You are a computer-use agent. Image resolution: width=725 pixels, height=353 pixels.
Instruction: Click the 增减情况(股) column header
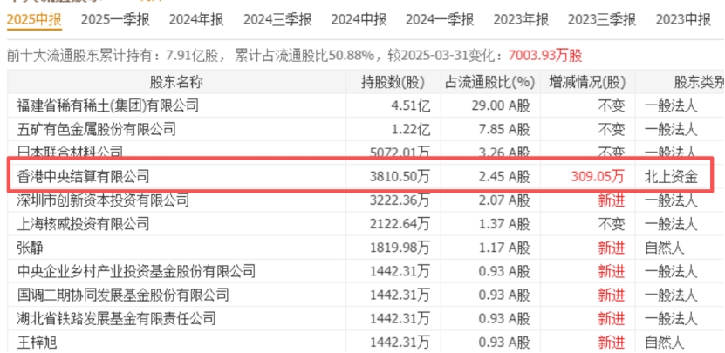tap(587, 82)
